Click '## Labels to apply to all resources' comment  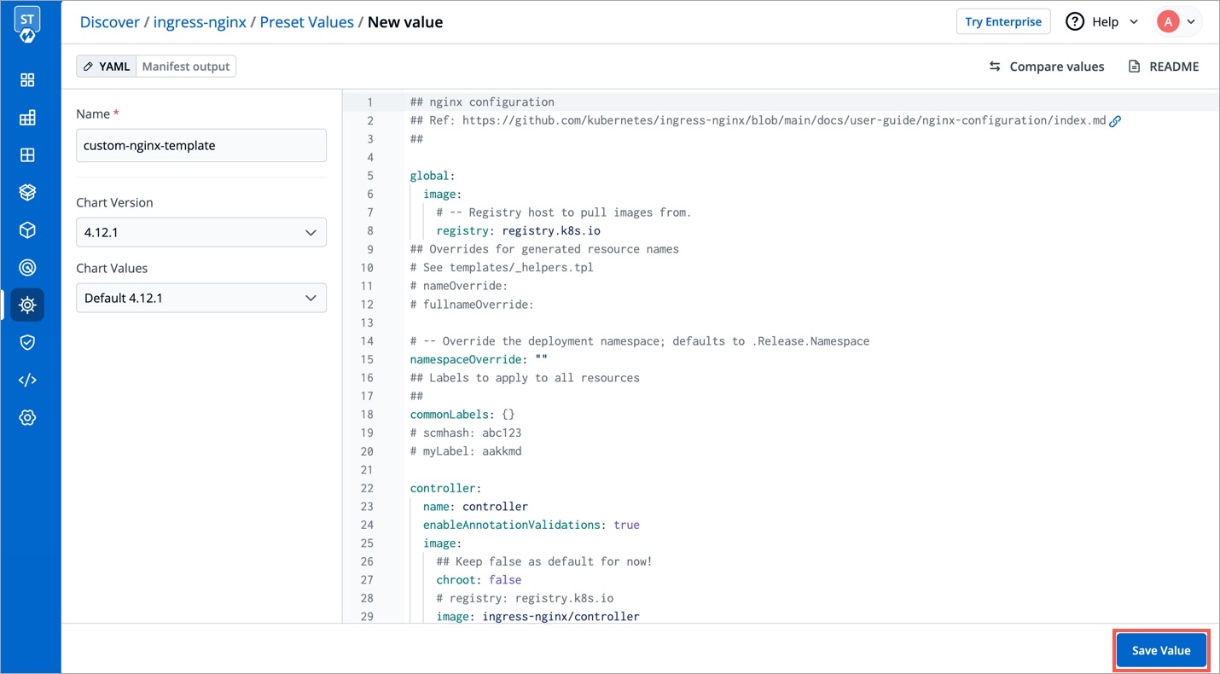click(x=525, y=377)
